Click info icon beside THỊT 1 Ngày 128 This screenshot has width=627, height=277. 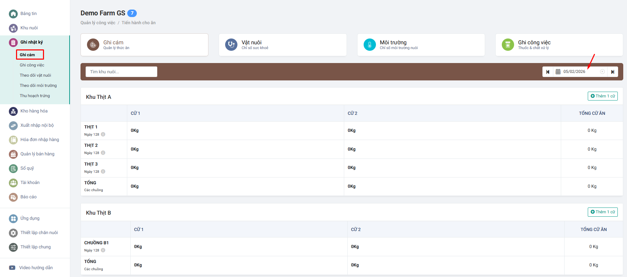(103, 134)
